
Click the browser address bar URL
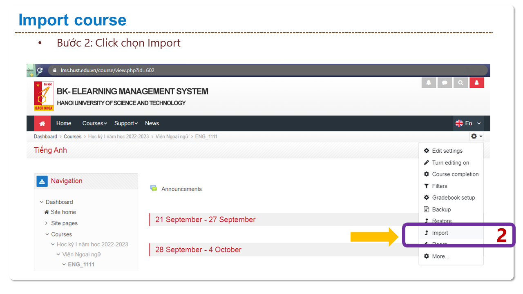click(x=107, y=70)
